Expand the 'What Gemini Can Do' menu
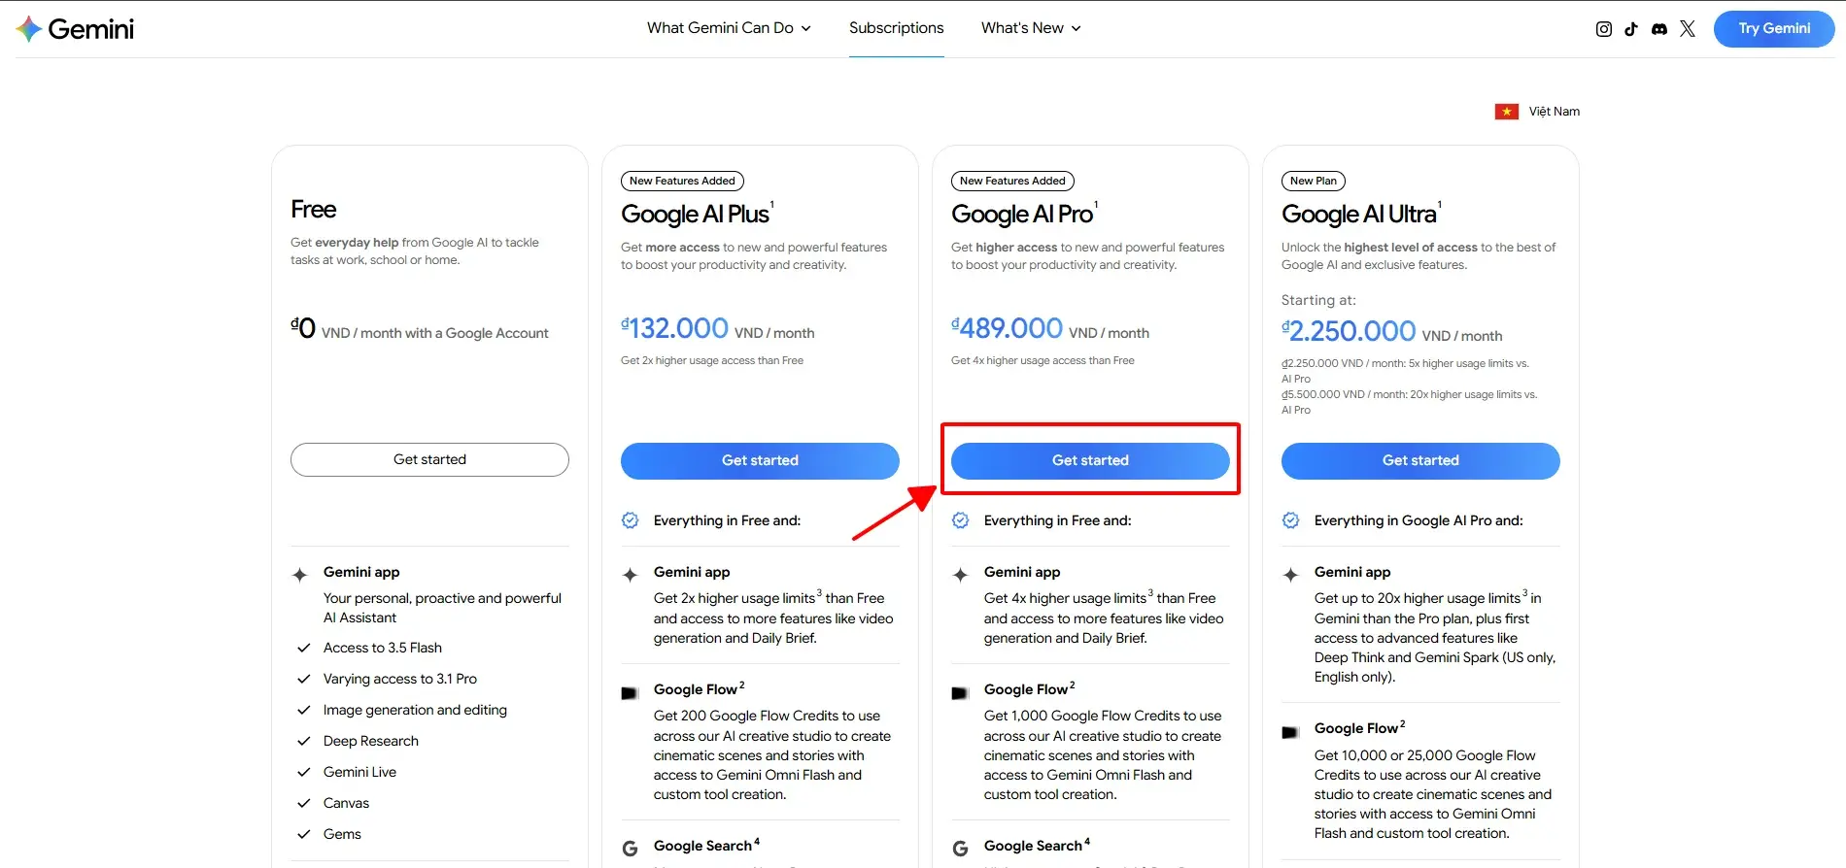 click(x=729, y=28)
